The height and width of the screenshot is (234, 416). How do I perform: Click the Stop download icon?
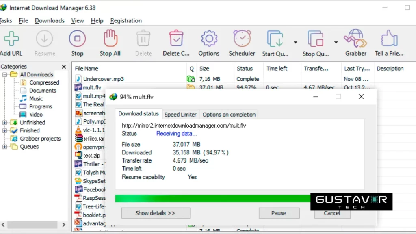(77, 39)
